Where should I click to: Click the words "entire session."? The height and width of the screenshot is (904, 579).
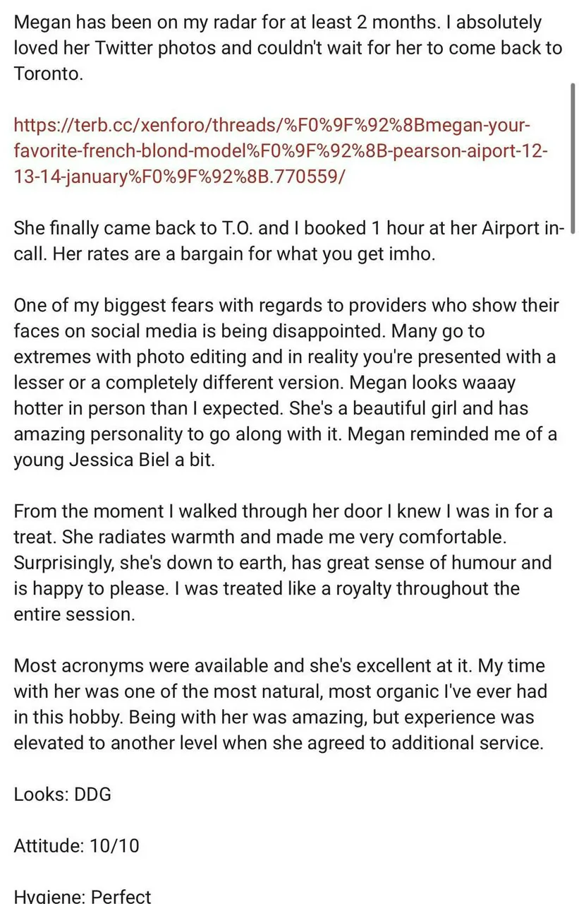click(74, 614)
